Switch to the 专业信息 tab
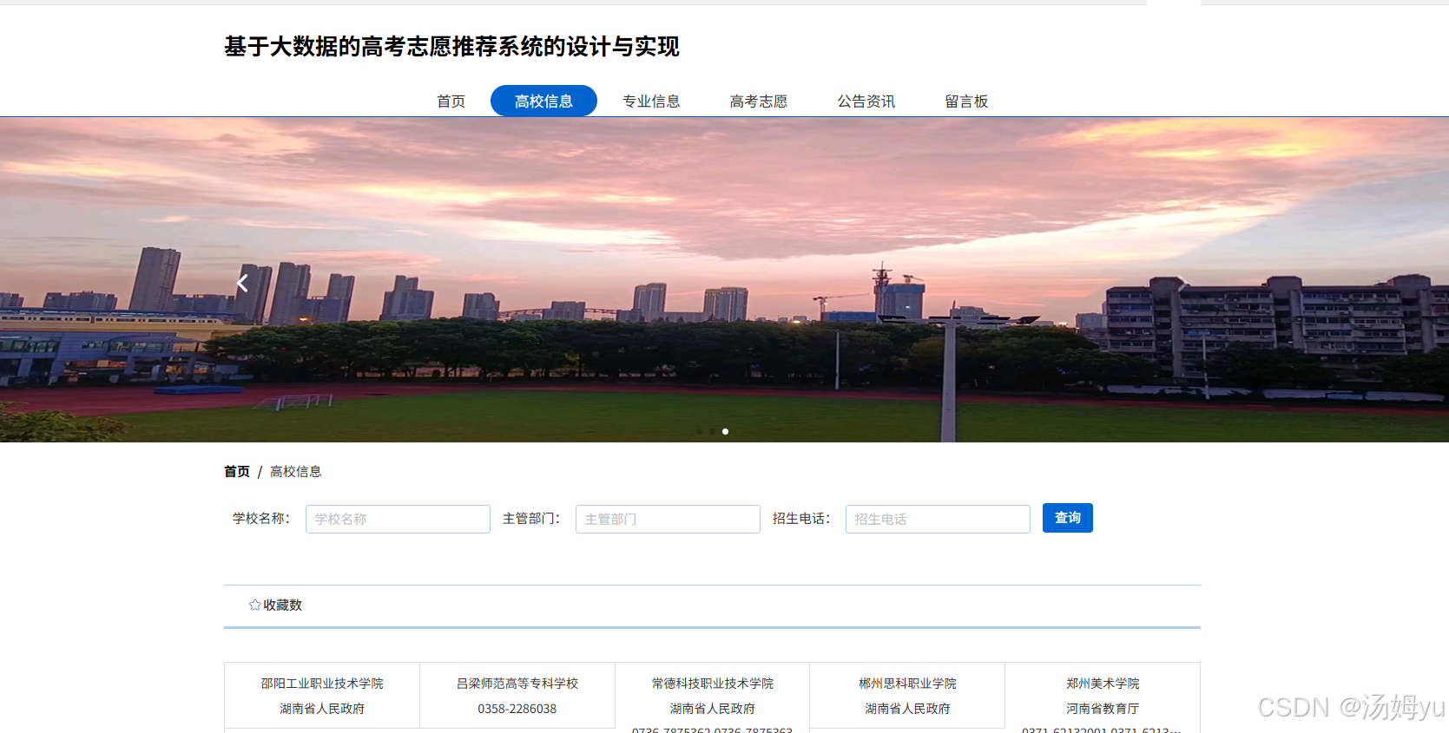The height and width of the screenshot is (733, 1449). coord(651,101)
